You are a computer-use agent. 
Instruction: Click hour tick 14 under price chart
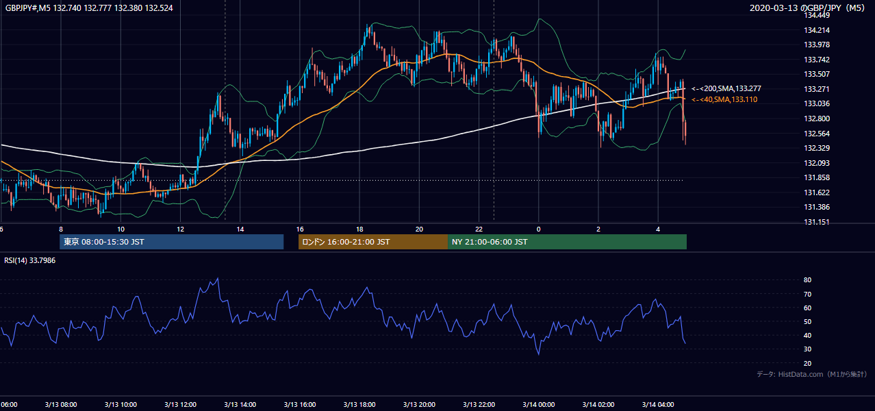tap(240, 229)
